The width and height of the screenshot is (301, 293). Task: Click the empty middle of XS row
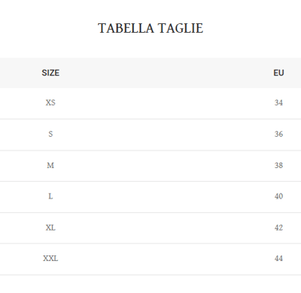point(165,103)
